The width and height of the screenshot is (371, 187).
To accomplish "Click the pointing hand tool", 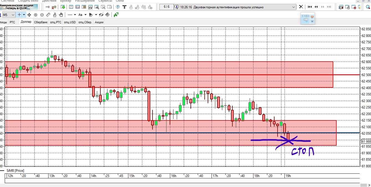I will [x=55, y=15].
